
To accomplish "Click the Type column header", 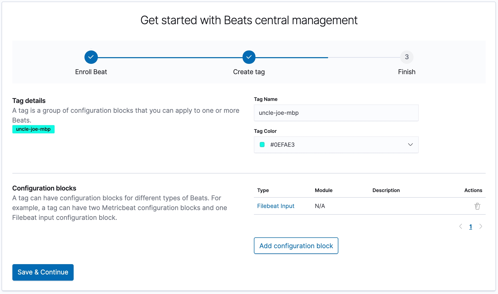I will 263,190.
